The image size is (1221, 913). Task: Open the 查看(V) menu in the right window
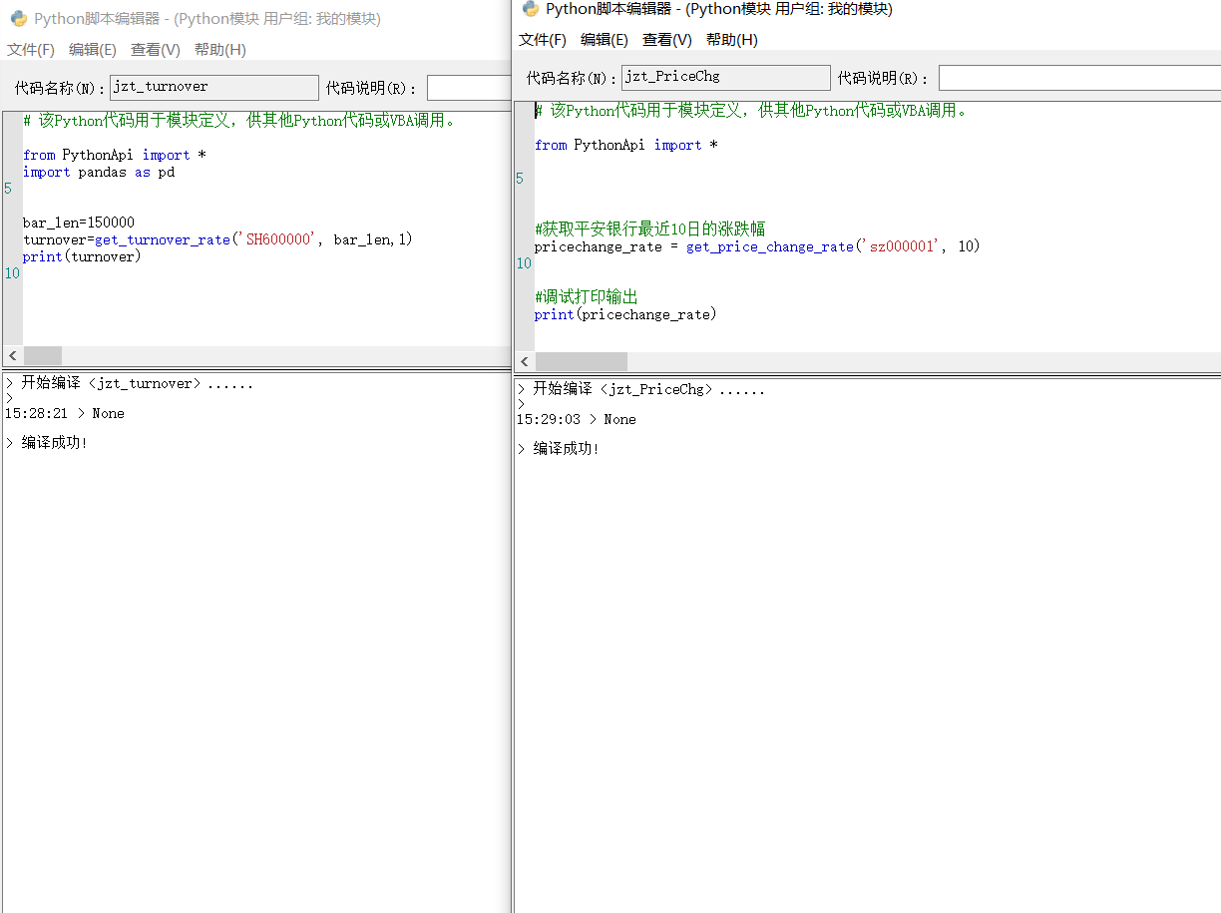tap(667, 40)
